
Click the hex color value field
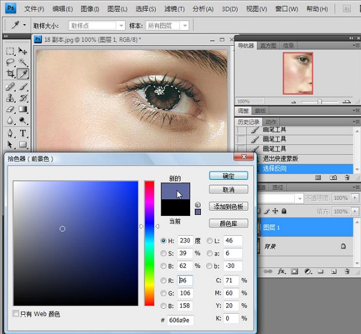[180, 320]
